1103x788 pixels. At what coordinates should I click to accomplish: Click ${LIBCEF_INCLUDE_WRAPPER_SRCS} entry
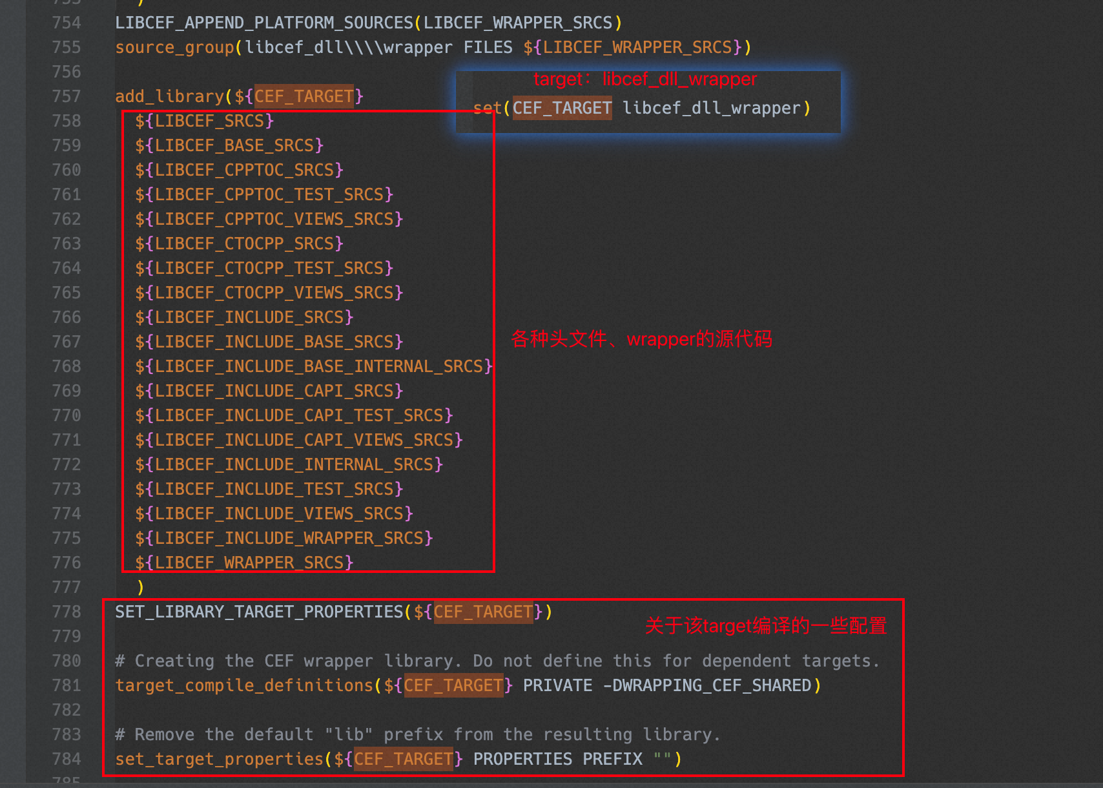pos(284,538)
